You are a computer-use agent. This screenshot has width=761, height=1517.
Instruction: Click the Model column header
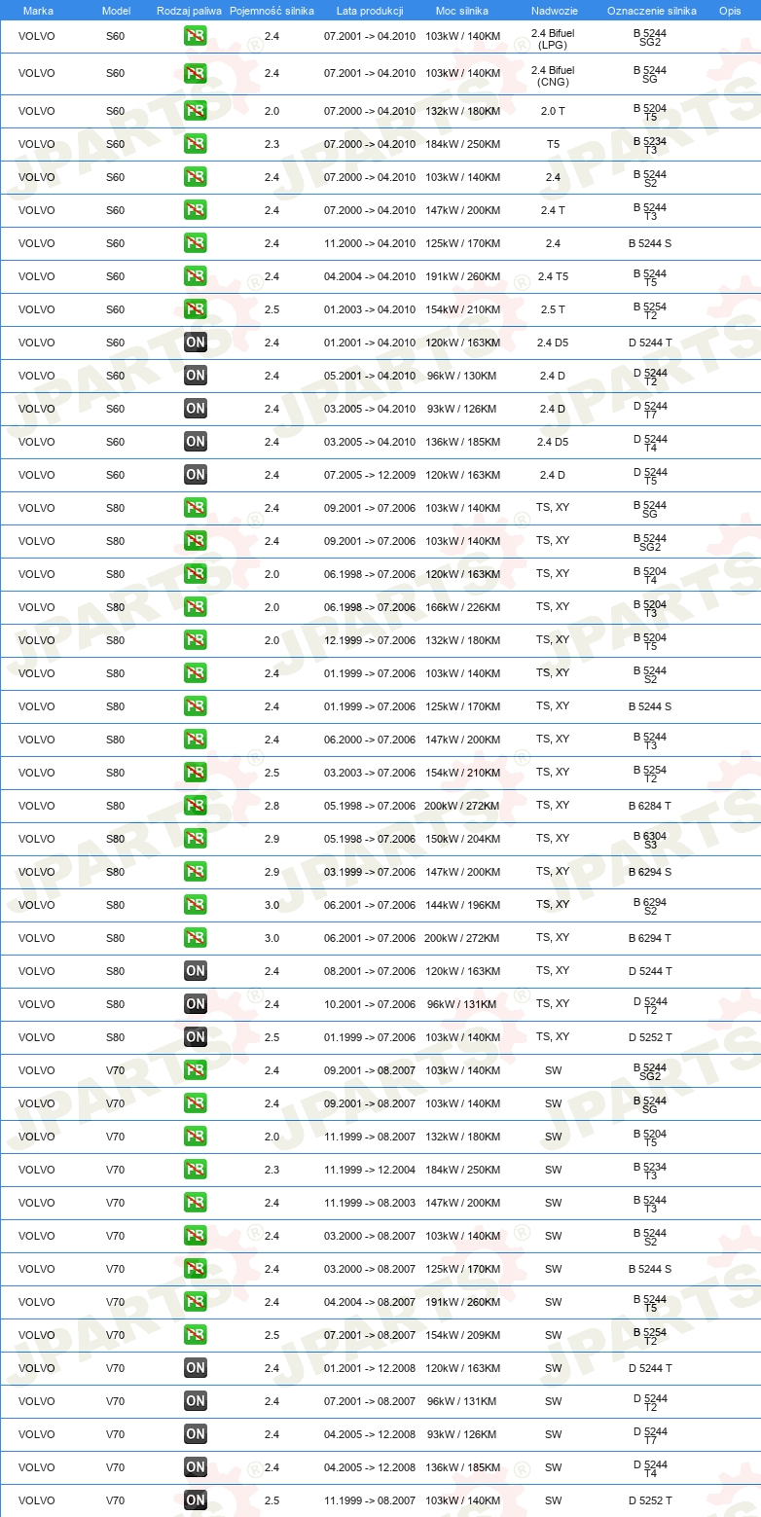(116, 10)
